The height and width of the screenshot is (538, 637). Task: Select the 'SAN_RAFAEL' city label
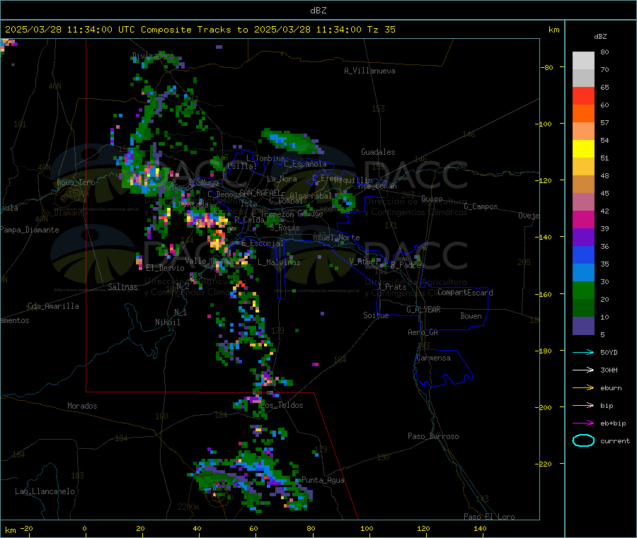(x=260, y=192)
